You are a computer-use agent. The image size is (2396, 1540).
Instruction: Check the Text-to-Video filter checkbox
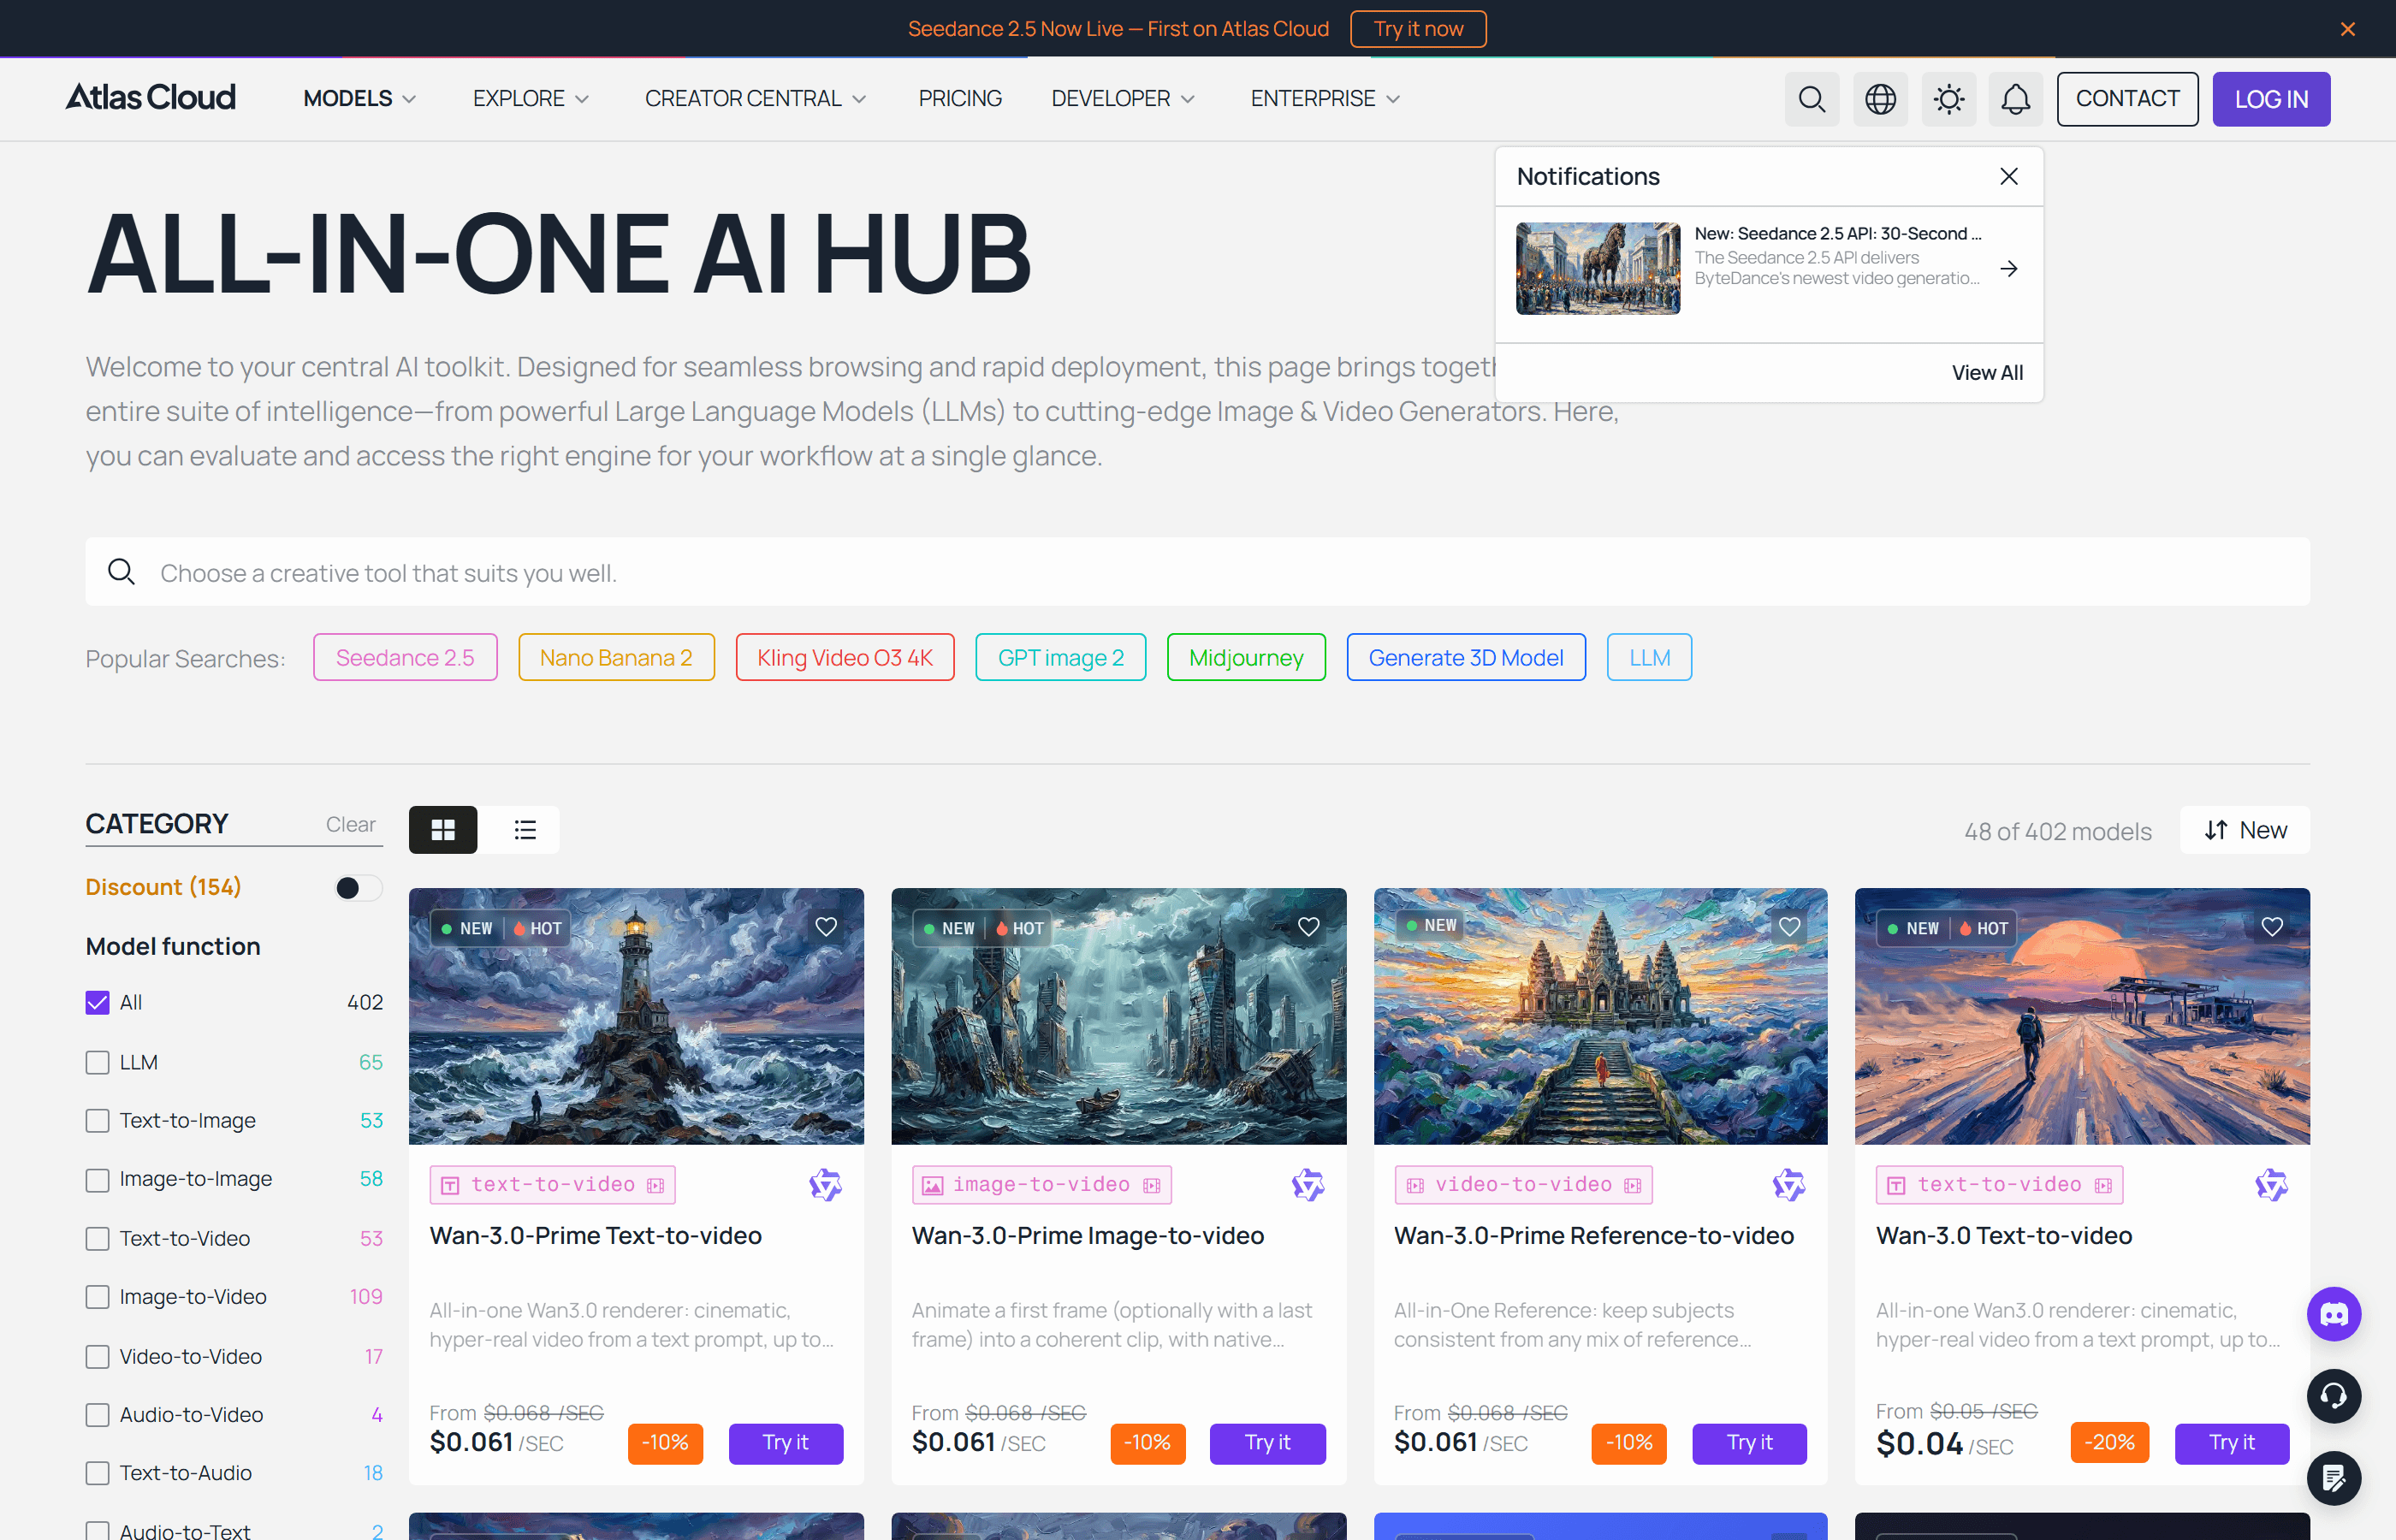pos(97,1239)
